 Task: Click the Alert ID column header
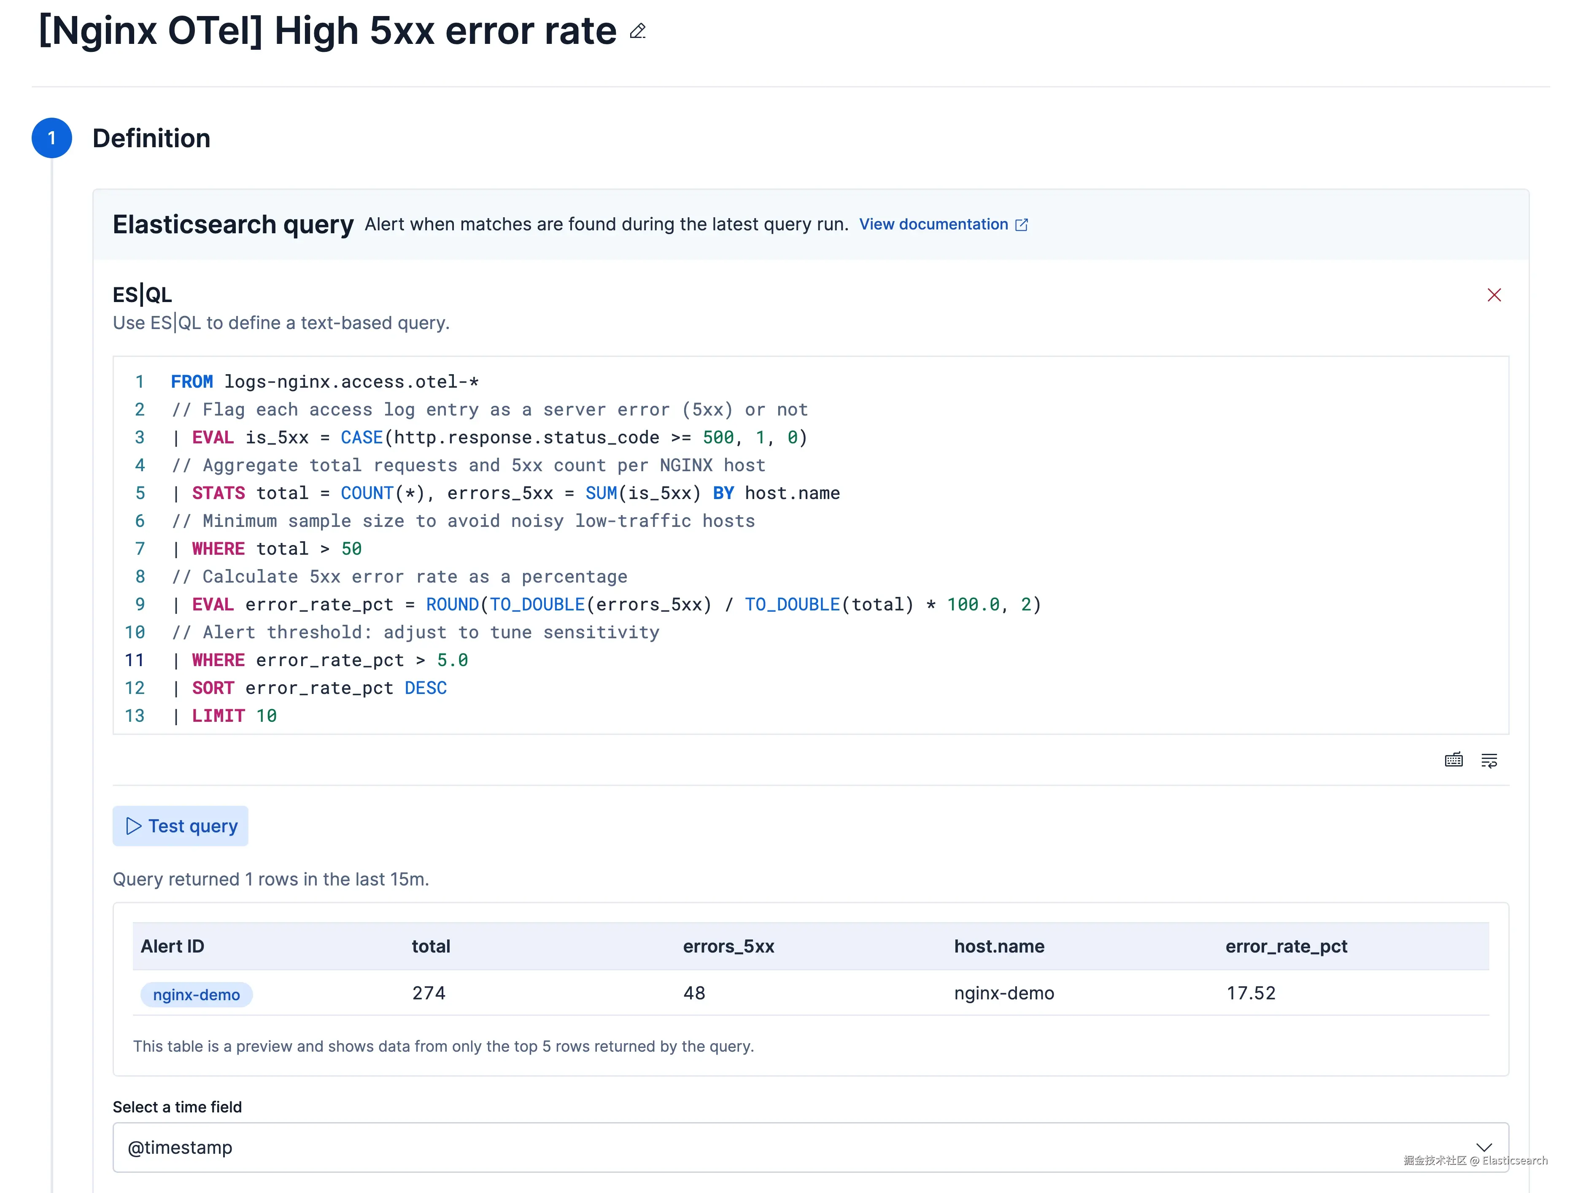173,946
